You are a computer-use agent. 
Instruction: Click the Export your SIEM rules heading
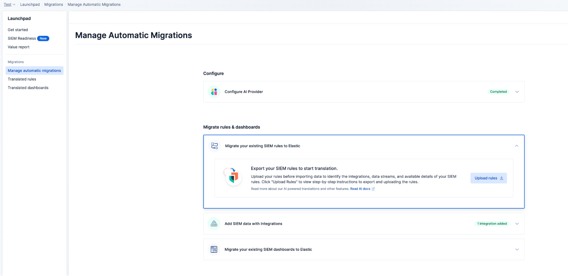(294, 168)
